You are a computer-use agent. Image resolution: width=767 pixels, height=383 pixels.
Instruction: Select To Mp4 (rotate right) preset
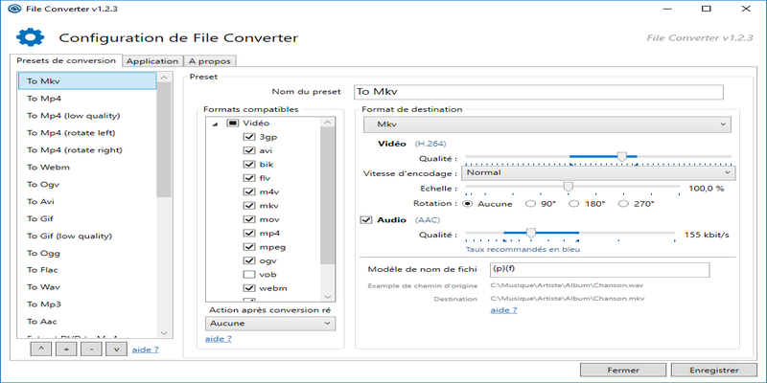pyautogui.click(x=87, y=149)
